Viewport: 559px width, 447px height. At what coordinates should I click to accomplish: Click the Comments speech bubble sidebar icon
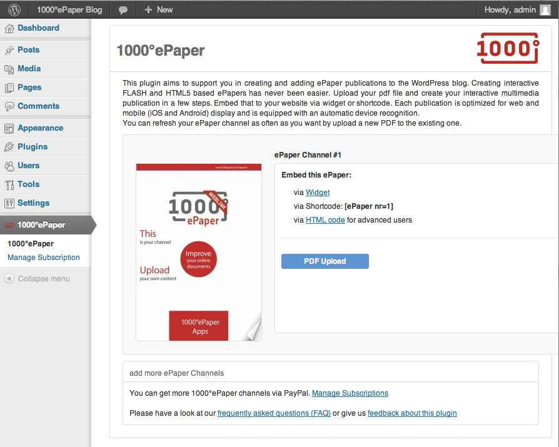[x=9, y=106]
